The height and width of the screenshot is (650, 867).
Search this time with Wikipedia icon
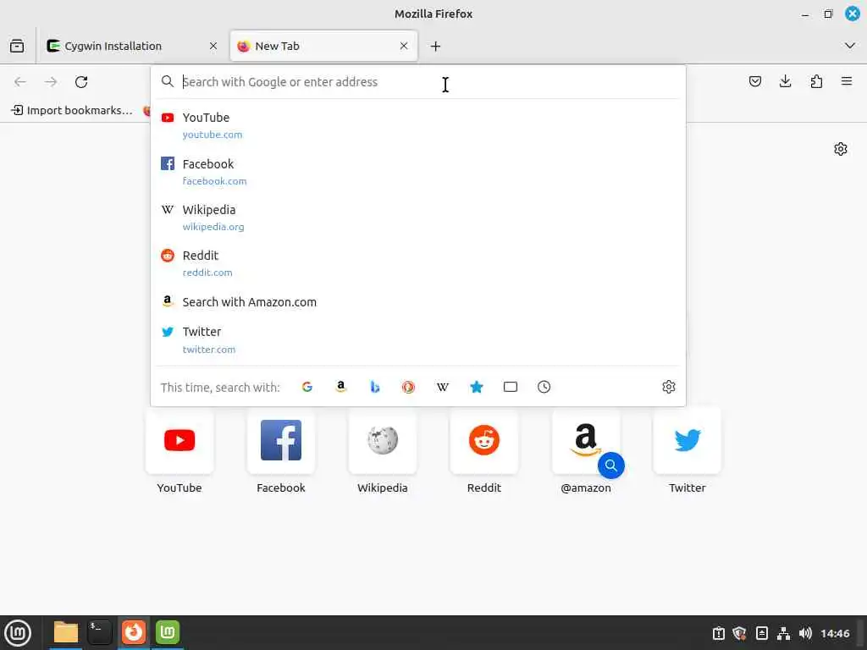(x=442, y=387)
